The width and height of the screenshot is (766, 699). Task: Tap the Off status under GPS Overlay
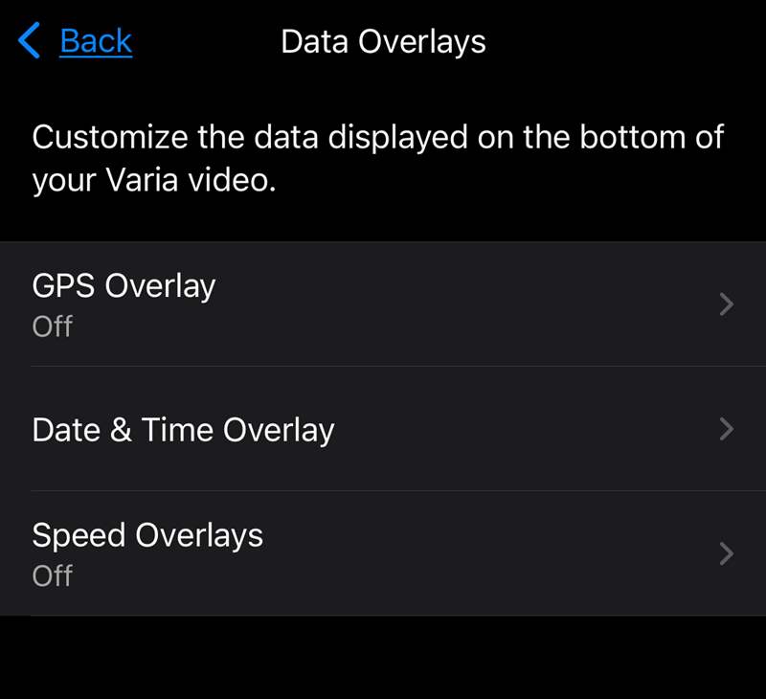coord(53,327)
